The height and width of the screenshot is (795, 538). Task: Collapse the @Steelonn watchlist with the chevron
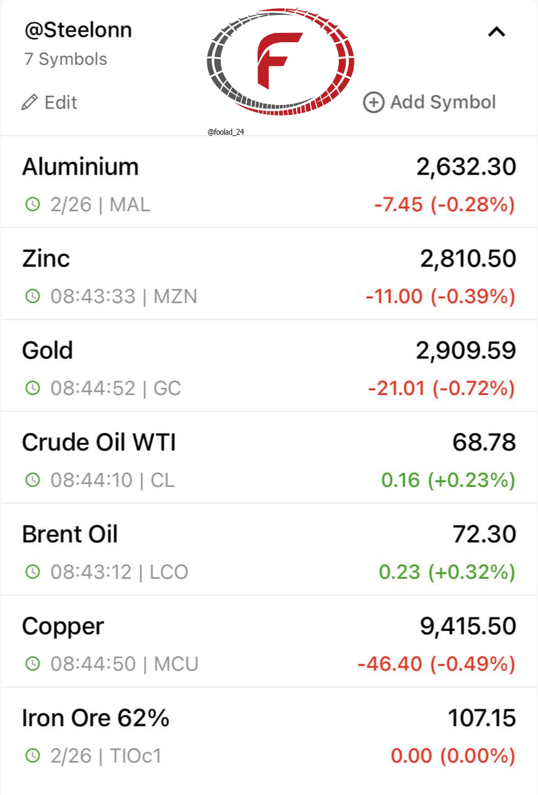click(496, 32)
